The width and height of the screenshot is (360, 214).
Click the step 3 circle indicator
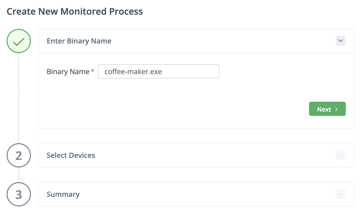(19, 194)
